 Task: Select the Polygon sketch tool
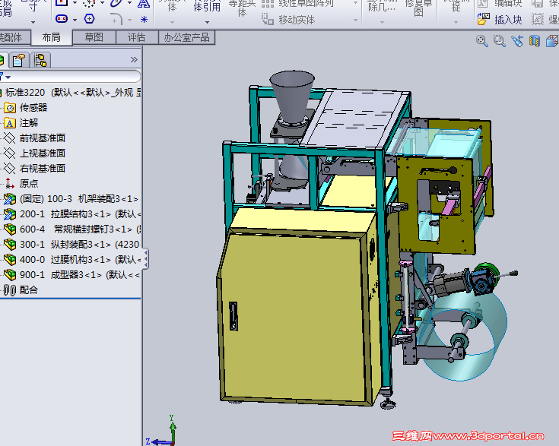click(89, 18)
